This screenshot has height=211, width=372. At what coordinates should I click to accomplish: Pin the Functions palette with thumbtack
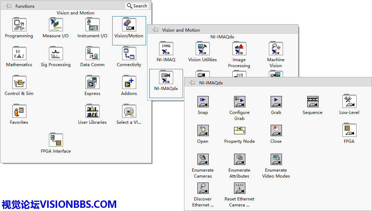[x=8, y=6]
